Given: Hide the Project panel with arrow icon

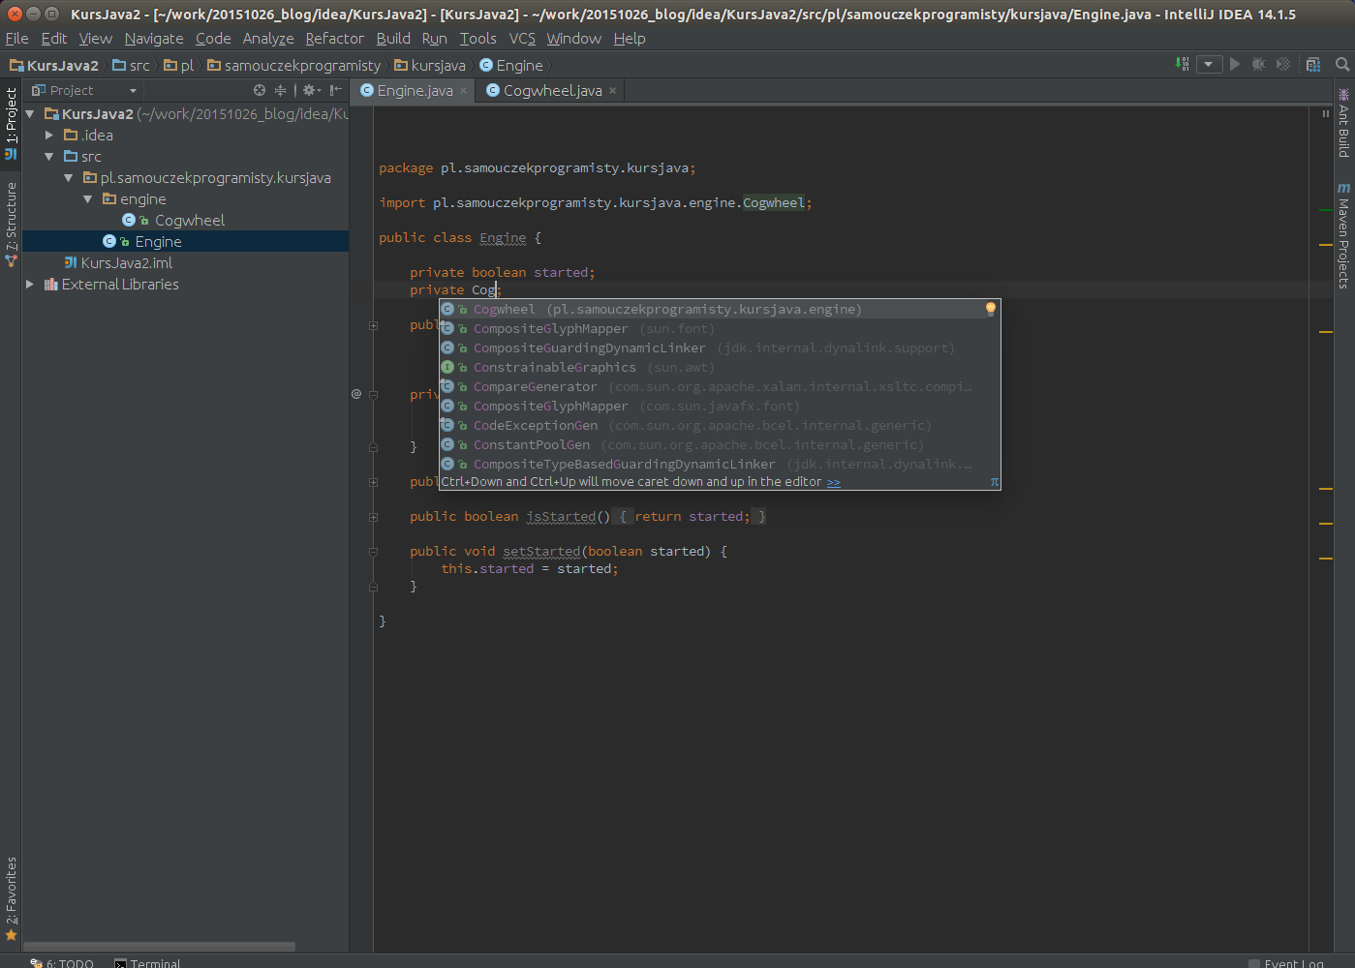Looking at the screenshot, I should pyautogui.click(x=335, y=90).
